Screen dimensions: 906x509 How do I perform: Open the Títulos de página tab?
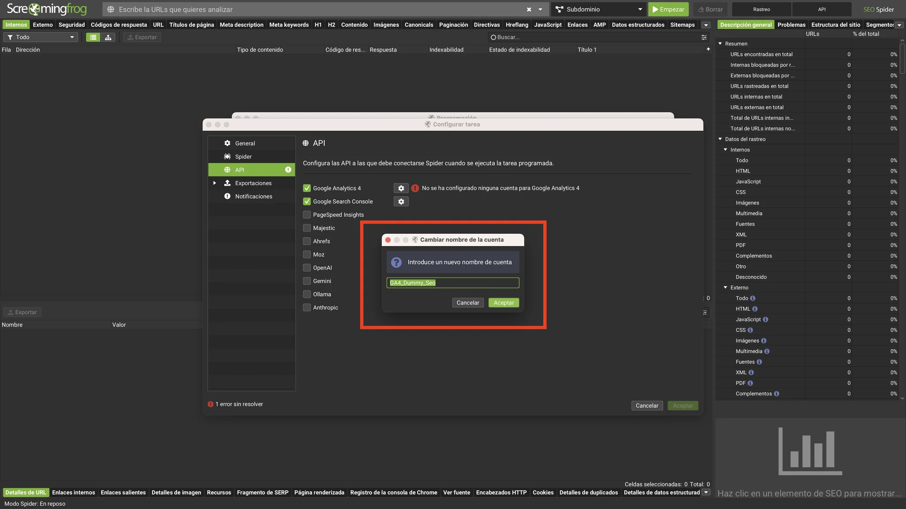[x=192, y=25]
